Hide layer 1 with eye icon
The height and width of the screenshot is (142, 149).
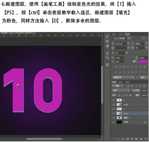pos(113,109)
